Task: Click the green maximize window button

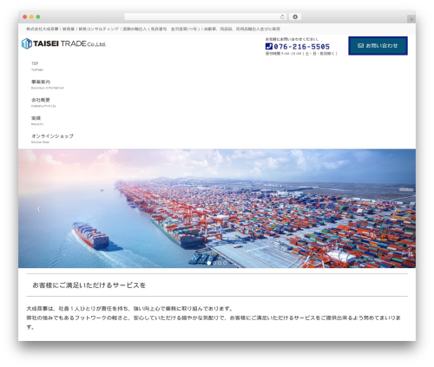Action: coord(38,16)
